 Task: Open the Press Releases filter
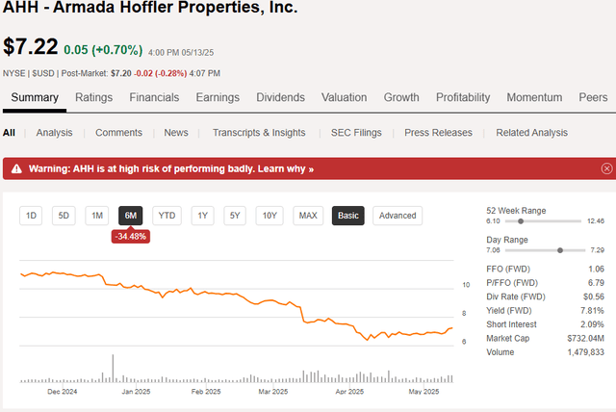(439, 133)
